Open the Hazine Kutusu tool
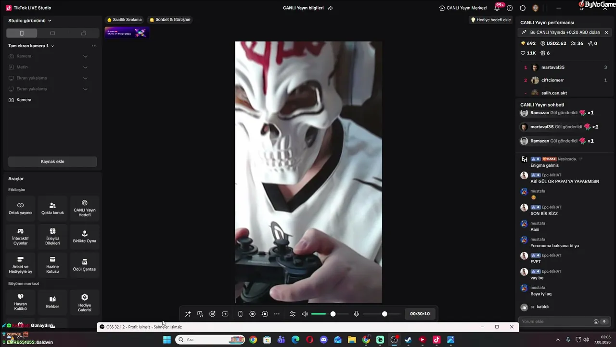The image size is (616, 347). click(x=52, y=265)
